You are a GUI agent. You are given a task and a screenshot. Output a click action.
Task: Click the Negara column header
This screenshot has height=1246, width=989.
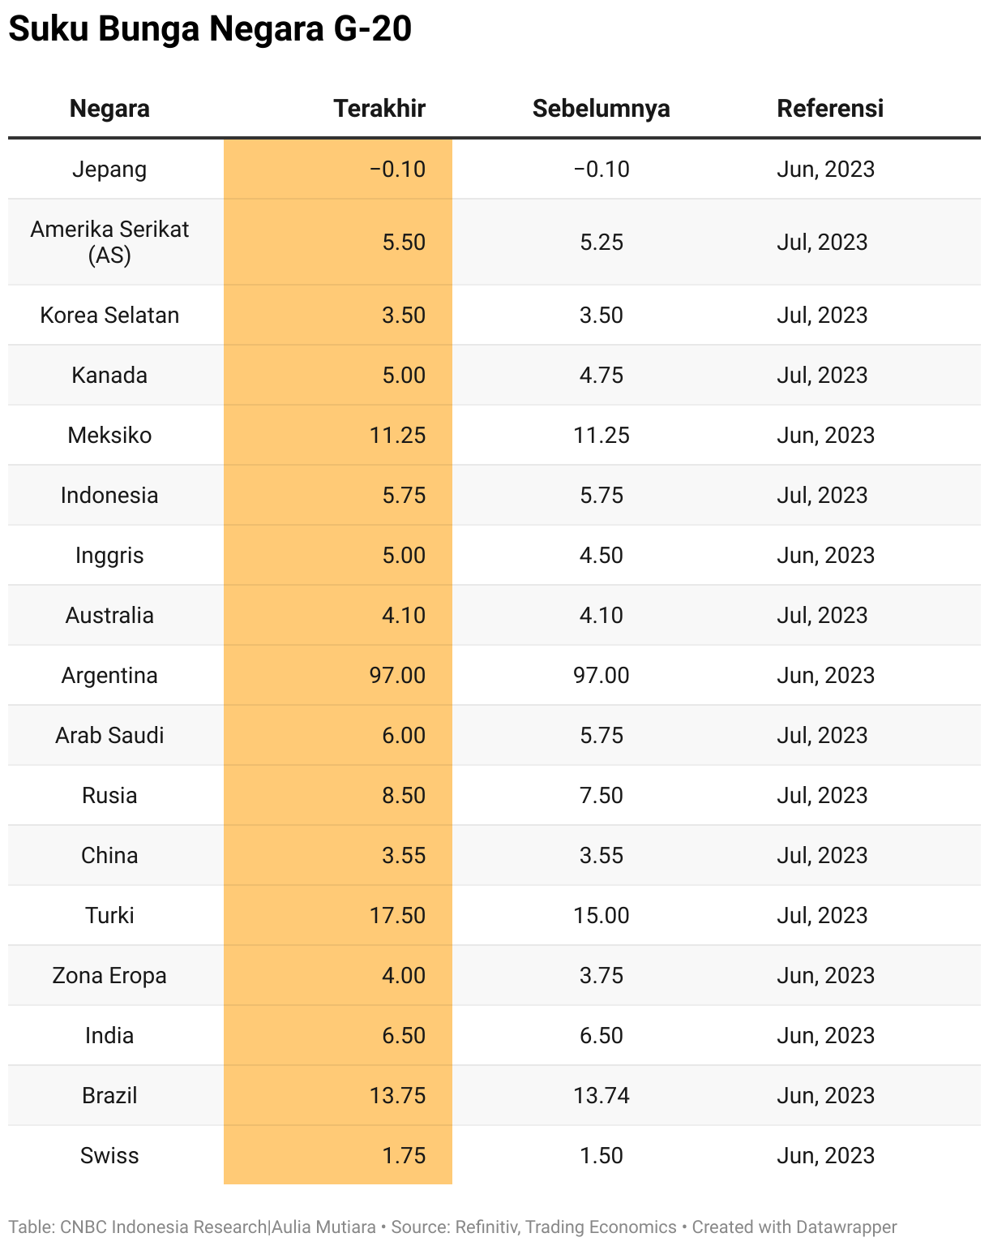pyautogui.click(x=109, y=109)
